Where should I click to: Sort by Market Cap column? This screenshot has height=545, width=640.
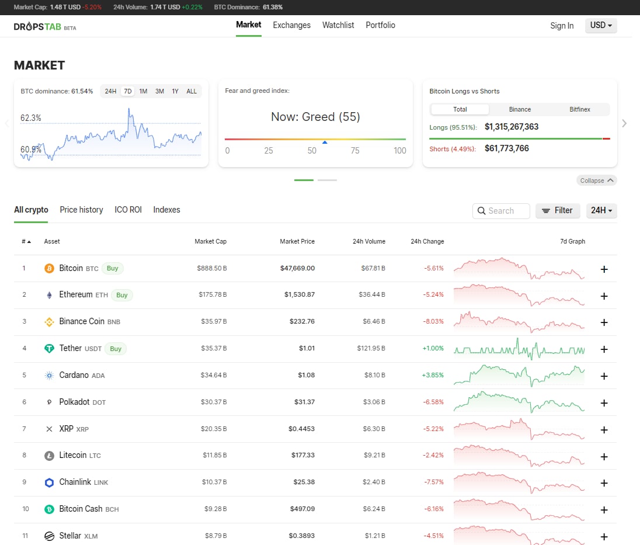[210, 242]
